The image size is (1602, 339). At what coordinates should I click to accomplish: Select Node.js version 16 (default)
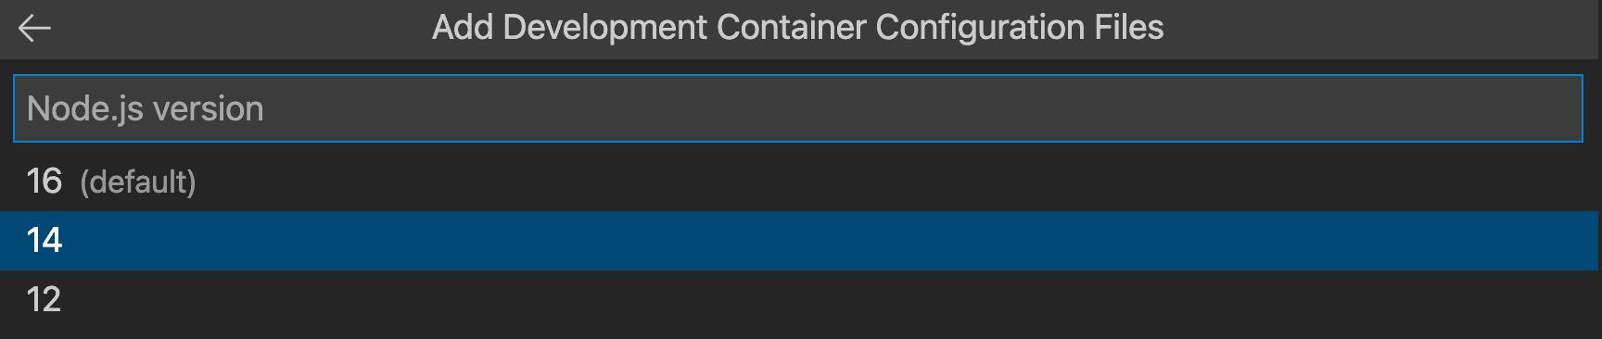point(801,182)
